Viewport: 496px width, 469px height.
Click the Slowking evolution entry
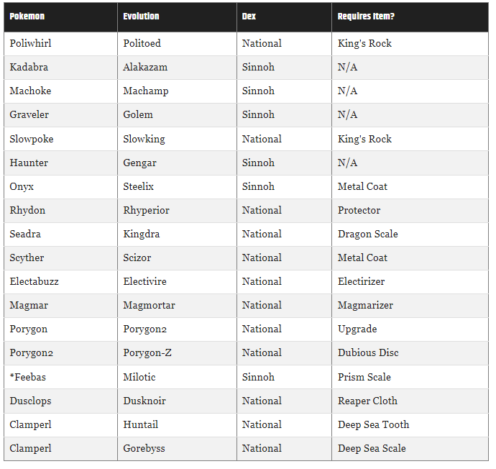(144, 139)
